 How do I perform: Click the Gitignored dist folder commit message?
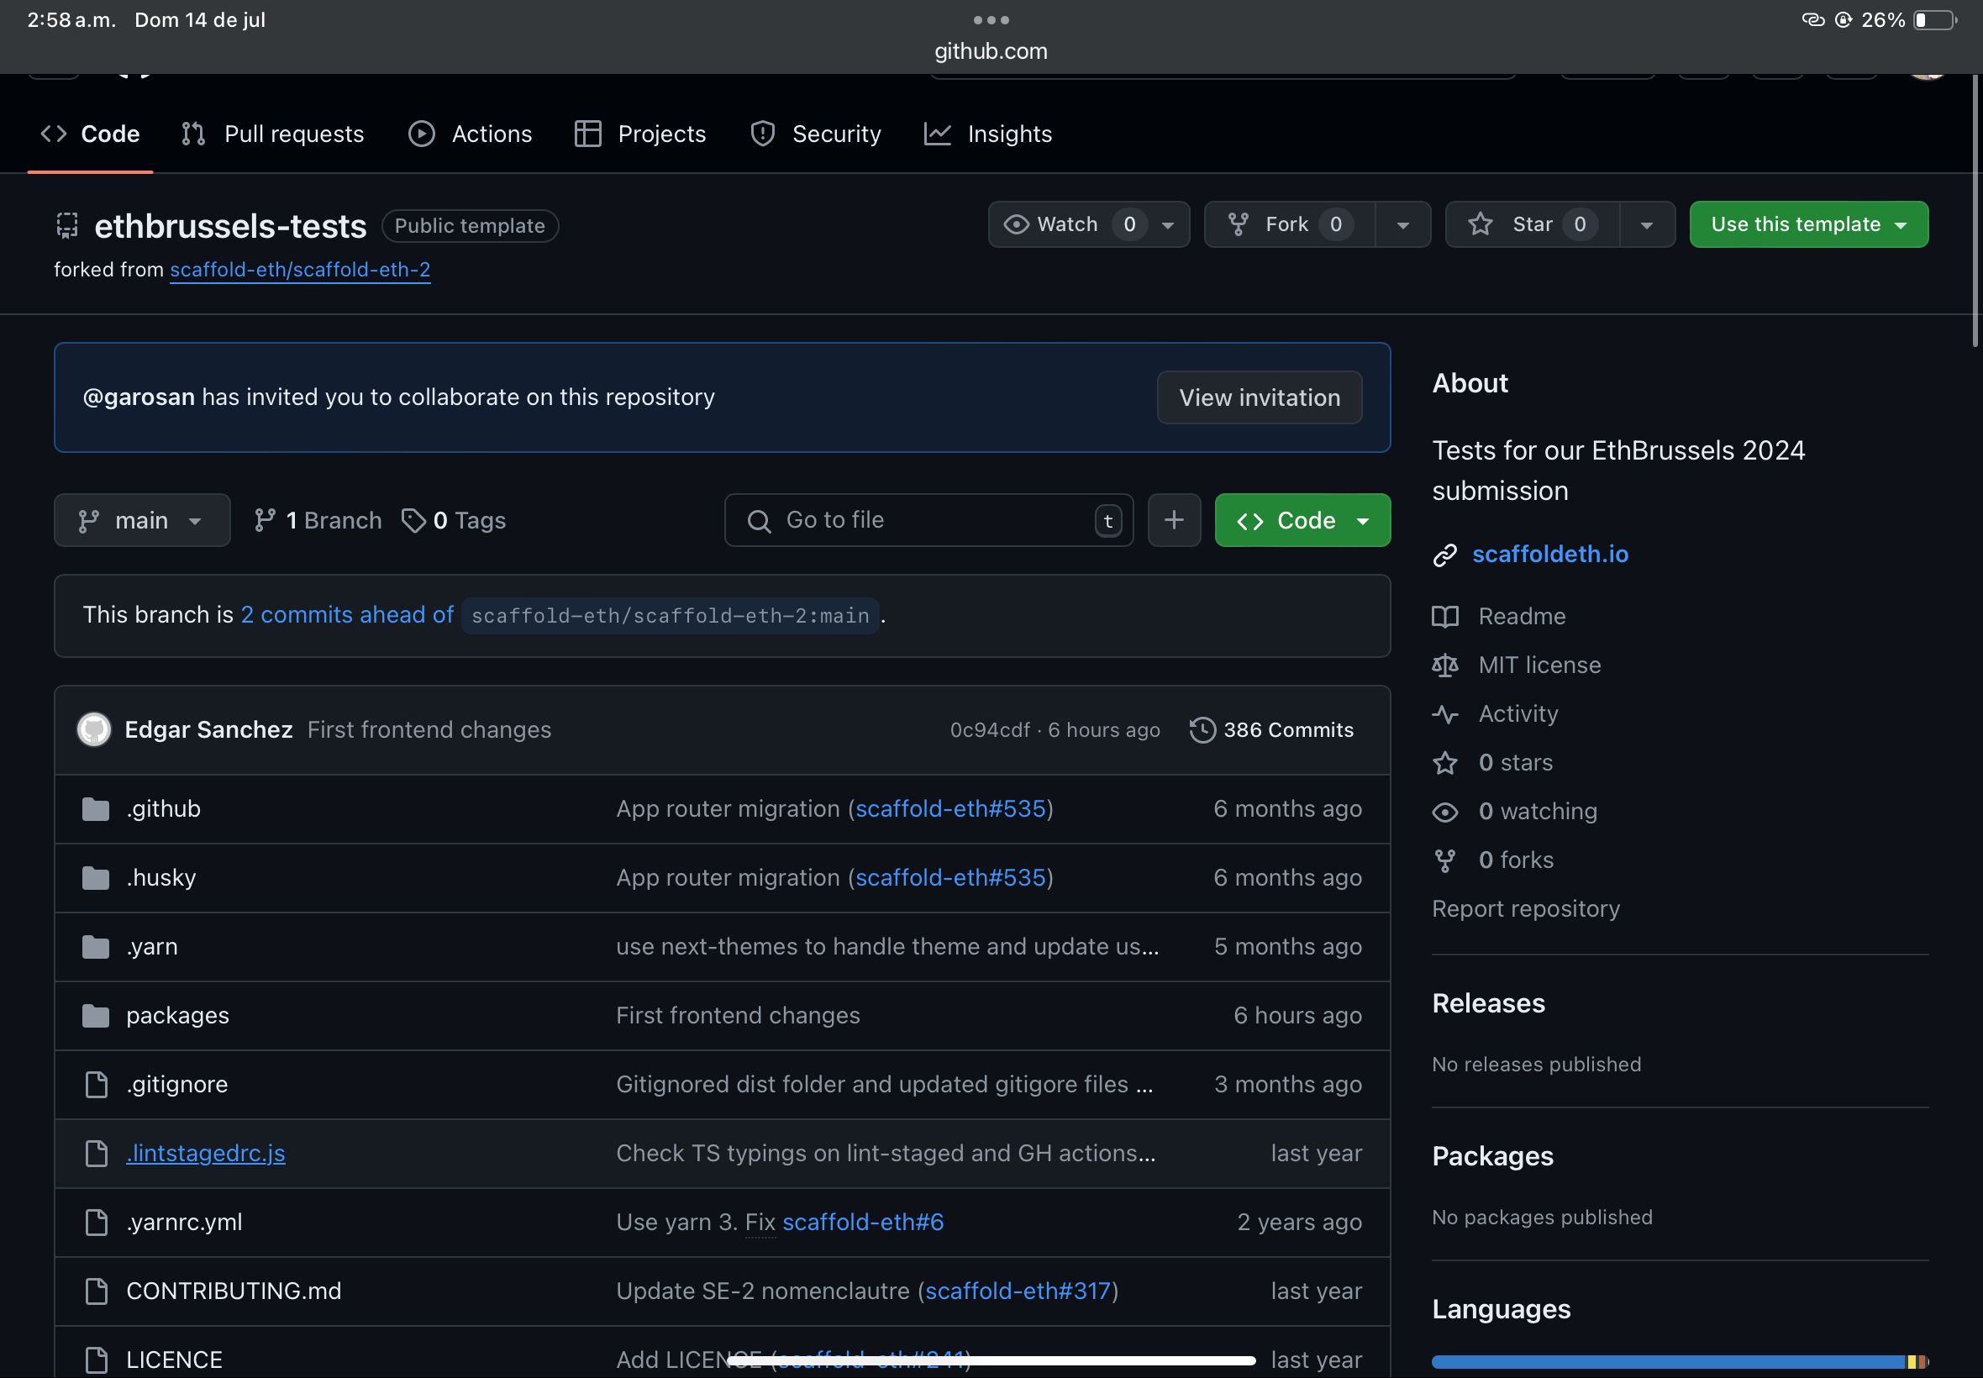click(x=884, y=1085)
